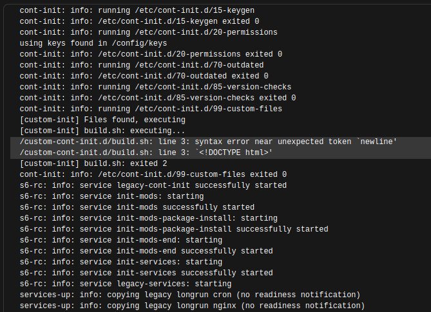Click the highlighted `<!DOCTYPE html>' error line
Image resolution: width=431 pixels, height=312 pixels.
[146, 152]
